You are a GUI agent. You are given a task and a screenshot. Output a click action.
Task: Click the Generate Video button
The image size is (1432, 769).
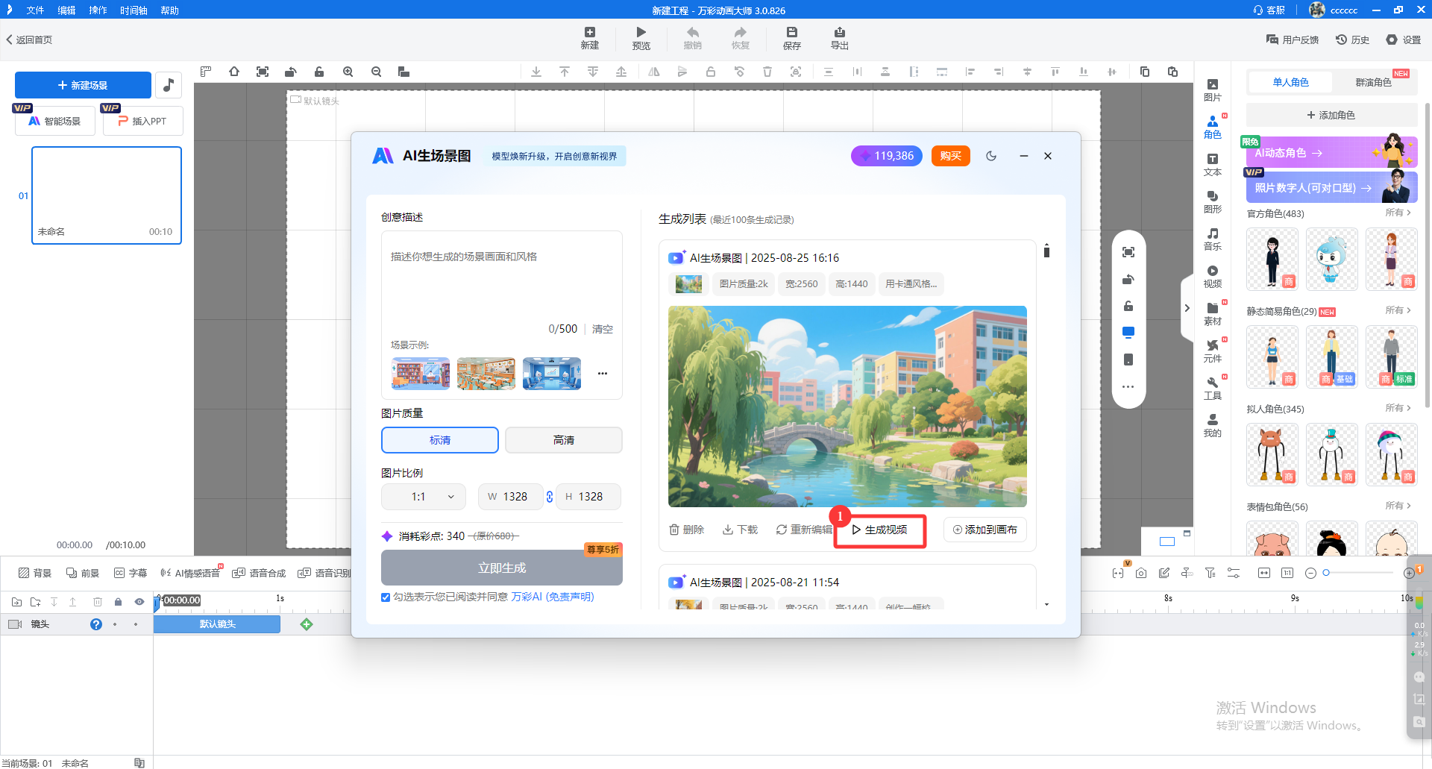tap(879, 530)
